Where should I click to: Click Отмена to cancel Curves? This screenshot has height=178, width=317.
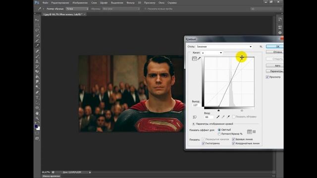tap(274, 52)
